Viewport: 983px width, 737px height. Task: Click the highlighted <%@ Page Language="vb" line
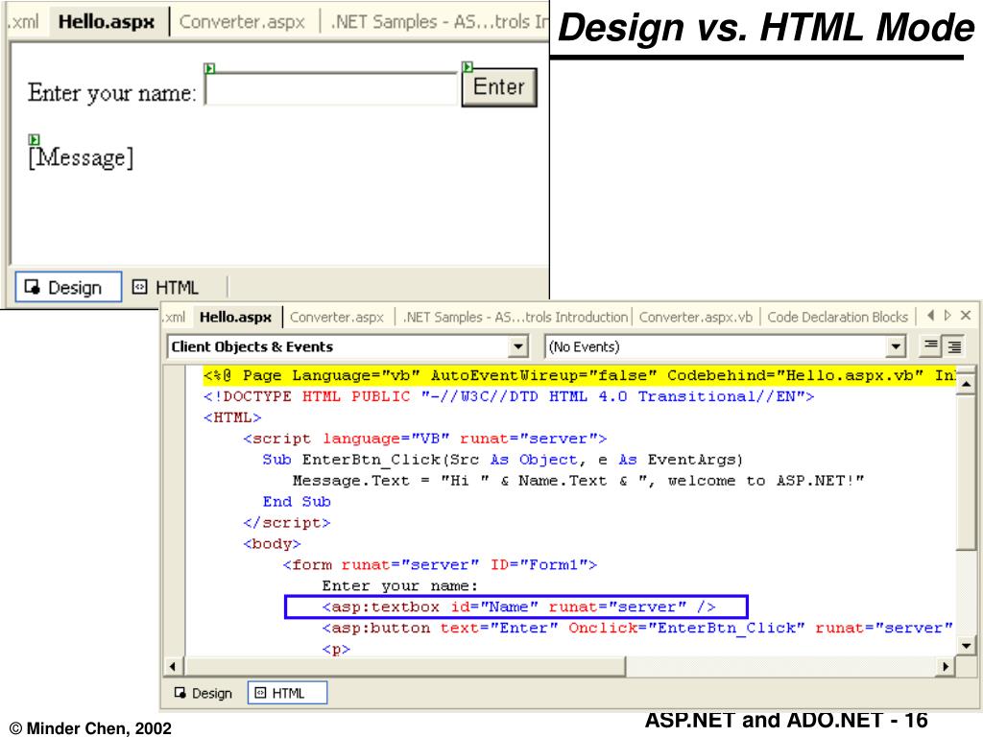[579, 375]
